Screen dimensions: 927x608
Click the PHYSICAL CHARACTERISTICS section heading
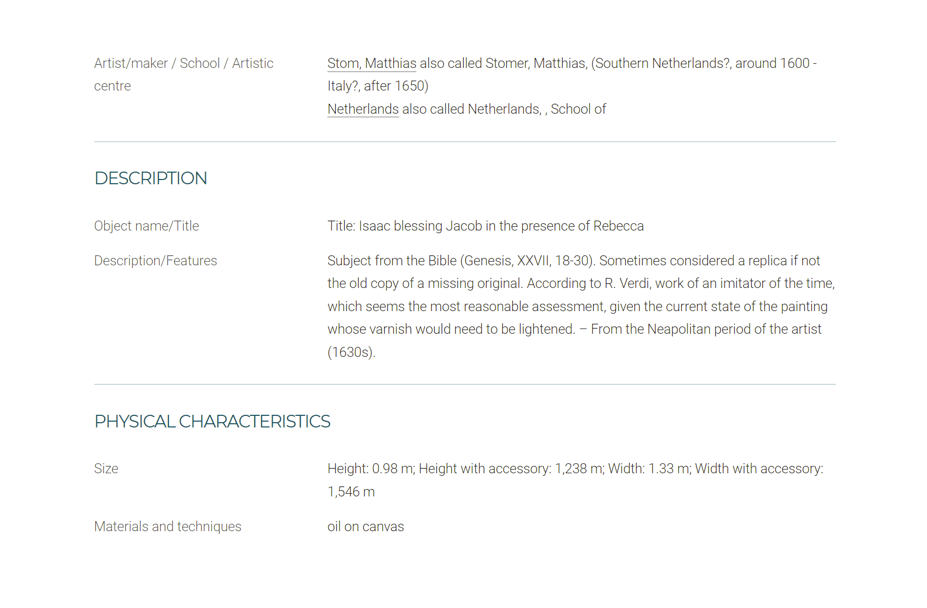(x=212, y=422)
